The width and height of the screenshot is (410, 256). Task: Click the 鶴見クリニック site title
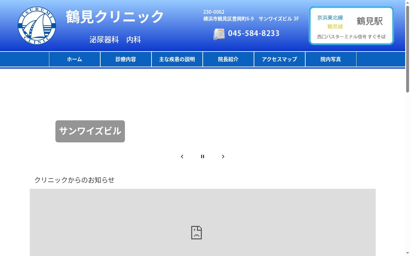tap(115, 17)
